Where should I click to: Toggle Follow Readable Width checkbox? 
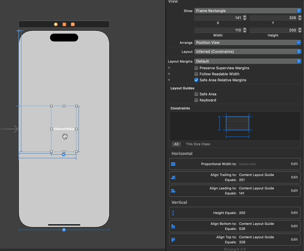click(x=196, y=74)
